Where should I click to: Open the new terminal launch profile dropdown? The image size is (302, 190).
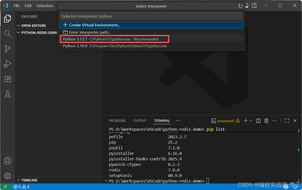pos(251,121)
